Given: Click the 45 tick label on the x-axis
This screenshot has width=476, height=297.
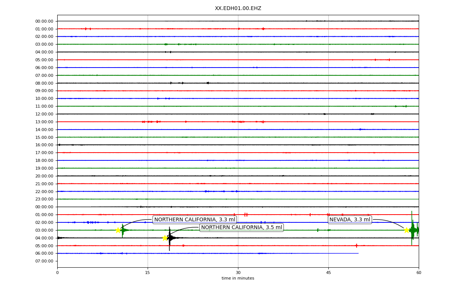Looking at the screenshot, I should 328,273.
